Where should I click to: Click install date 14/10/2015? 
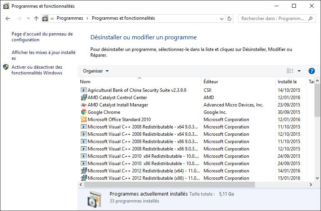pyautogui.click(x=289, y=90)
